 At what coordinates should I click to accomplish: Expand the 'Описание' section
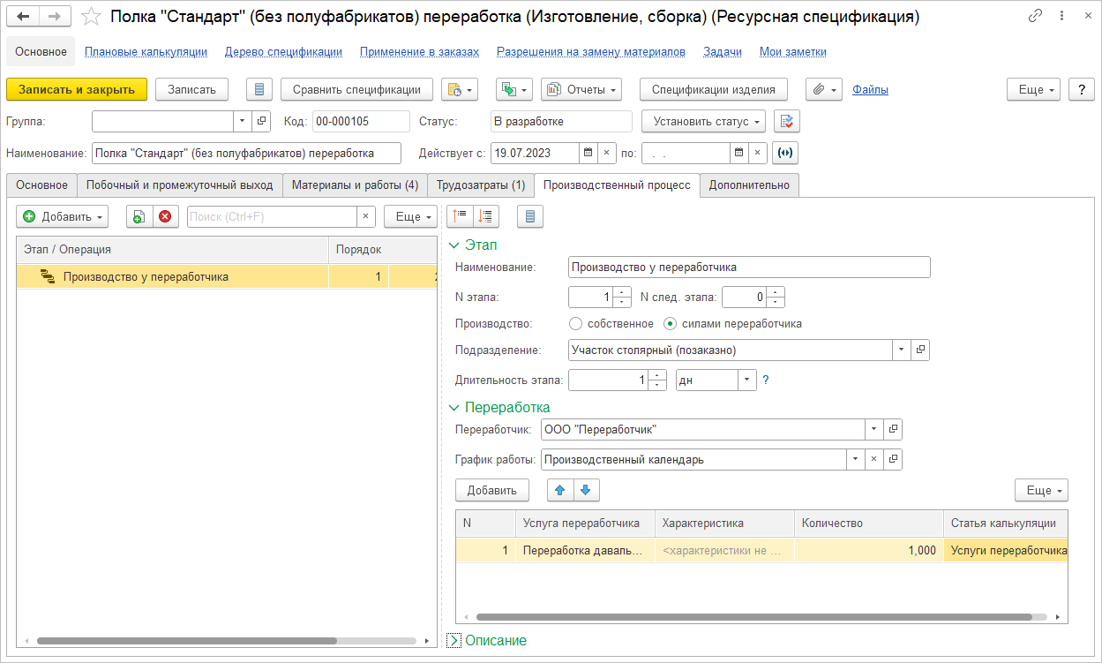pos(454,641)
